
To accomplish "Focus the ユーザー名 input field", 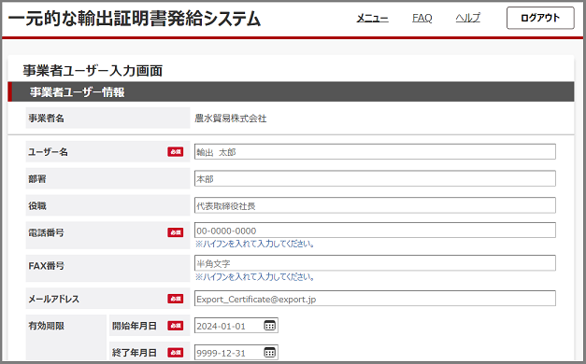I will point(375,152).
